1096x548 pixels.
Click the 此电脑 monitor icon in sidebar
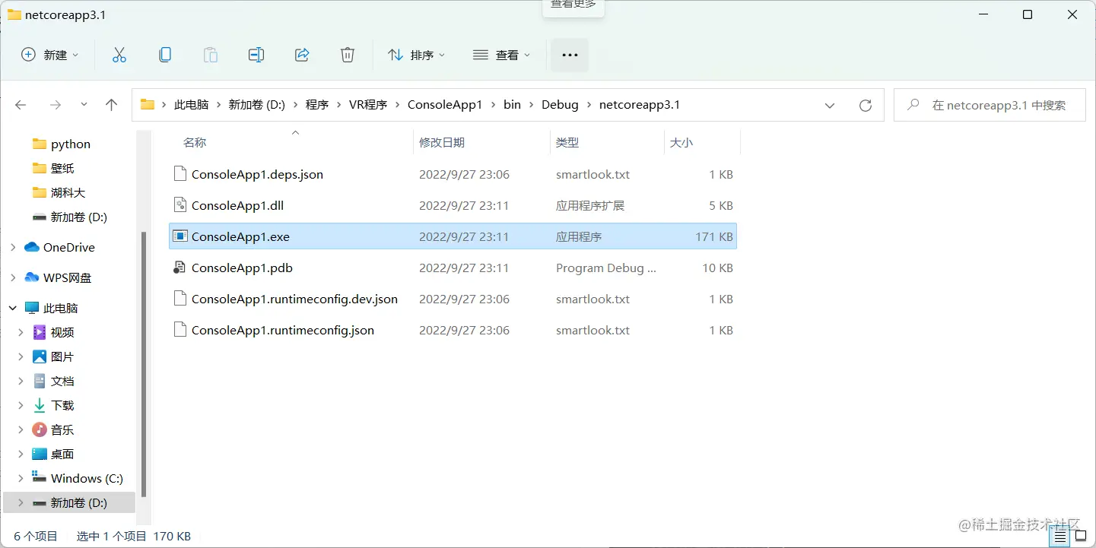pos(32,308)
